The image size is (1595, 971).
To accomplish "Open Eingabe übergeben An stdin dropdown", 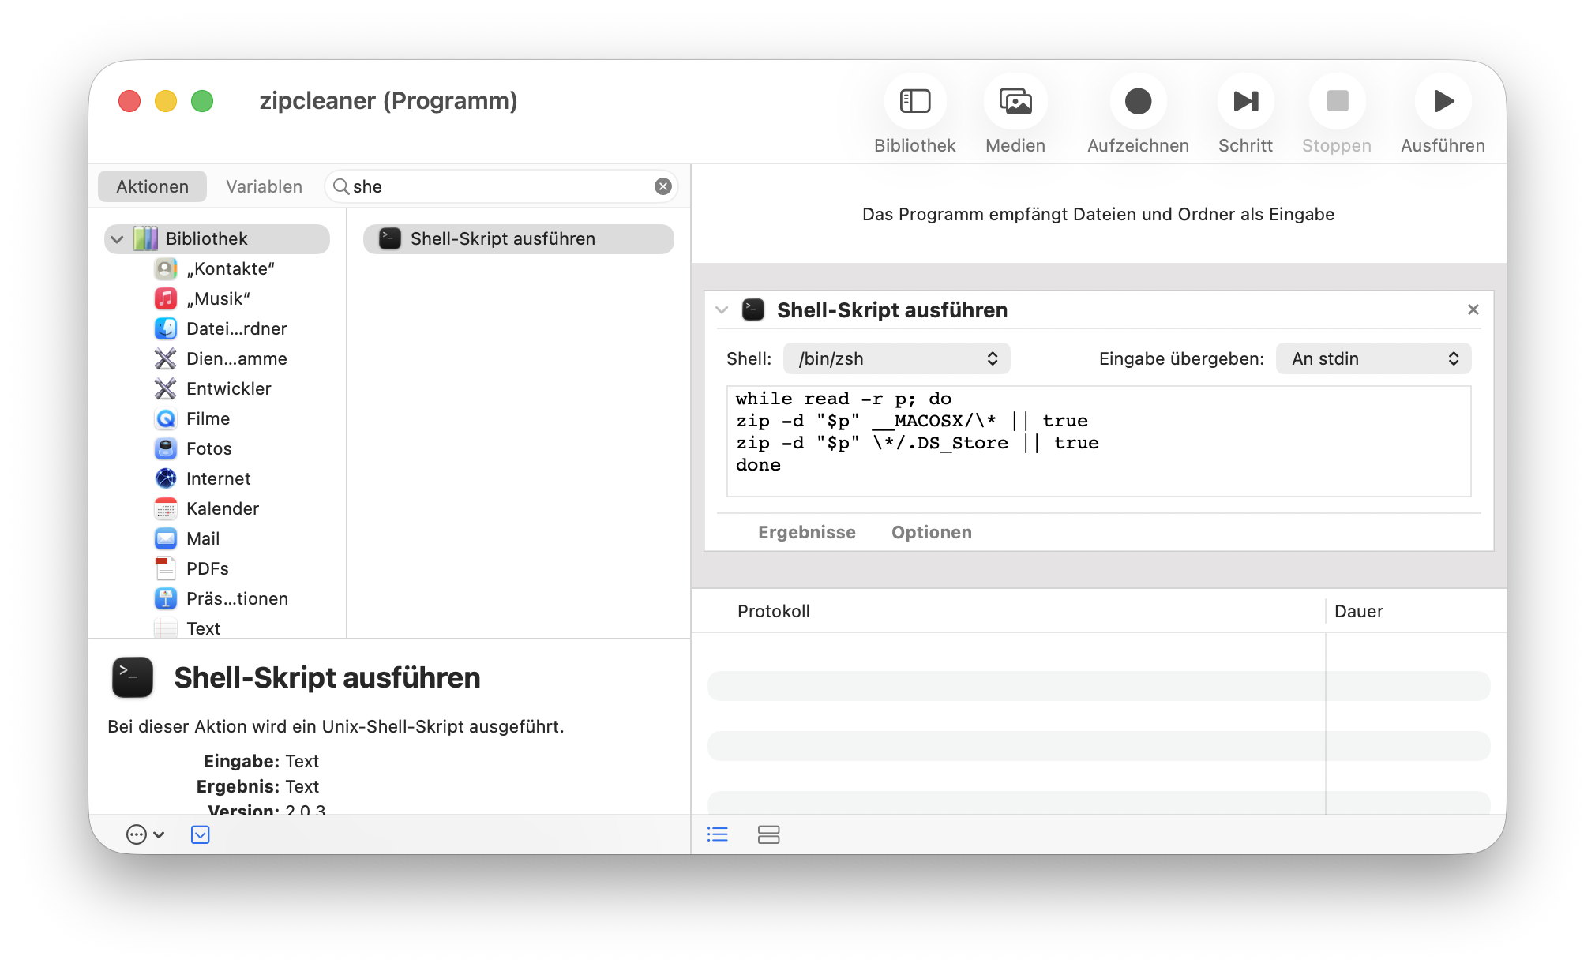I will 1372,358.
